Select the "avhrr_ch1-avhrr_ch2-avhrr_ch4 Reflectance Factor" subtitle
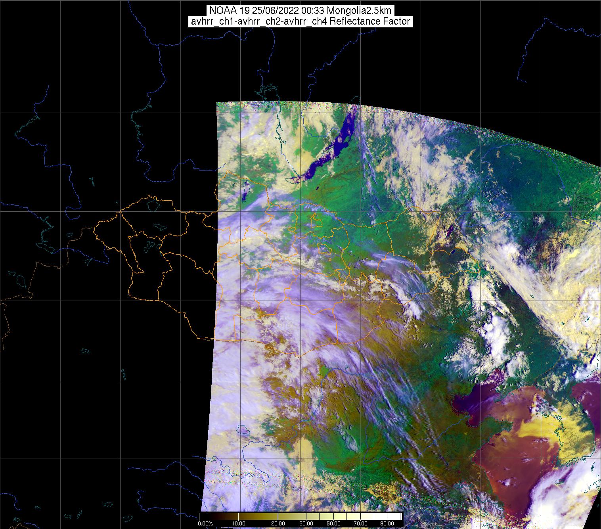The image size is (601, 529). (300, 21)
